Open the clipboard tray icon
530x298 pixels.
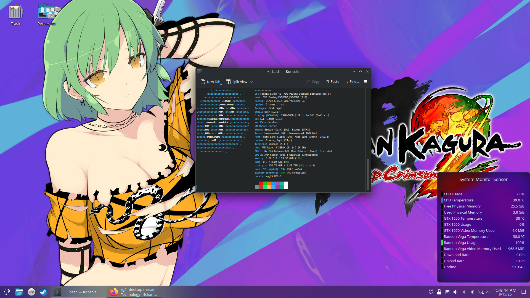[x=447, y=292]
